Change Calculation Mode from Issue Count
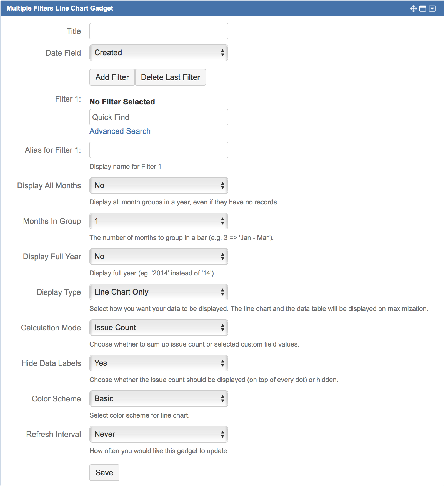Screen dimensions: 445x487 click(158, 328)
